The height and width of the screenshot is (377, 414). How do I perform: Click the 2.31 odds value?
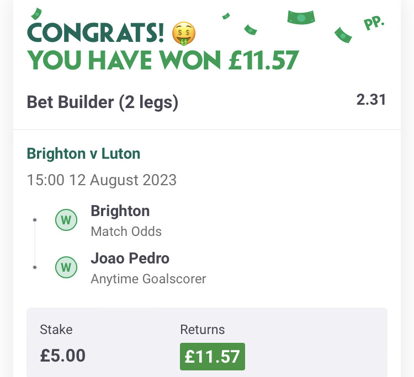371,100
